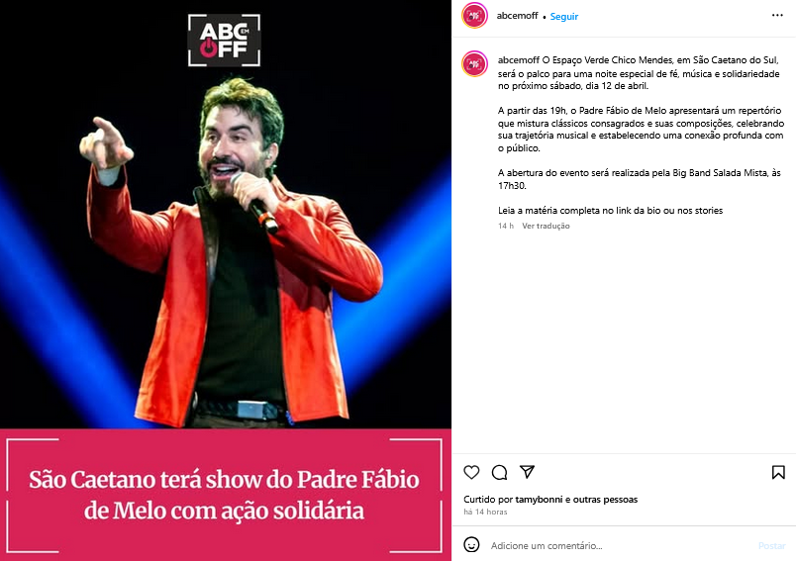
Task: Click the 14 h timestamp under the caption
Action: tap(506, 226)
